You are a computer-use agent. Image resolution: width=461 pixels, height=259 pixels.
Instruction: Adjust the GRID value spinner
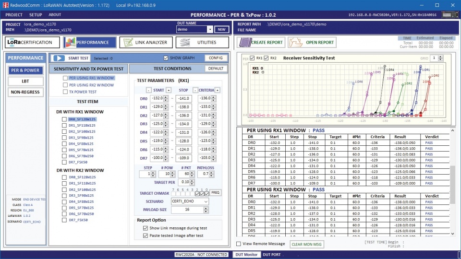pyautogui.click(x=440, y=58)
